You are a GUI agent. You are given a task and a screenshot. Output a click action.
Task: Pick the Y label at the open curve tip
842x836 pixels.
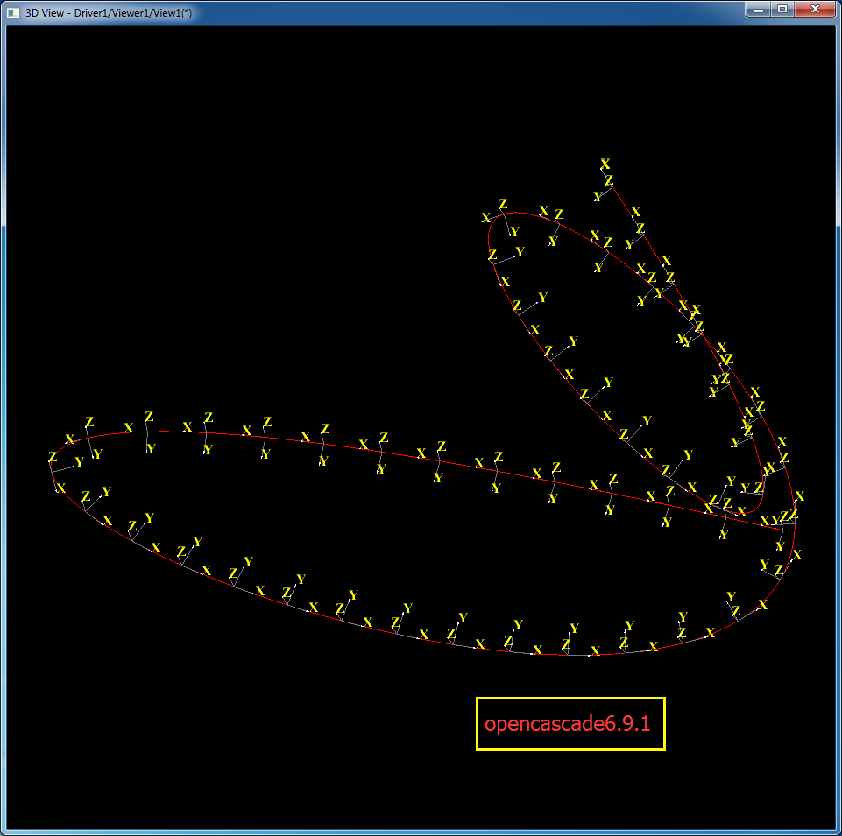[x=597, y=197]
